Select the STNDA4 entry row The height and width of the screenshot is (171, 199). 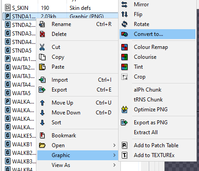[x=19, y=42]
